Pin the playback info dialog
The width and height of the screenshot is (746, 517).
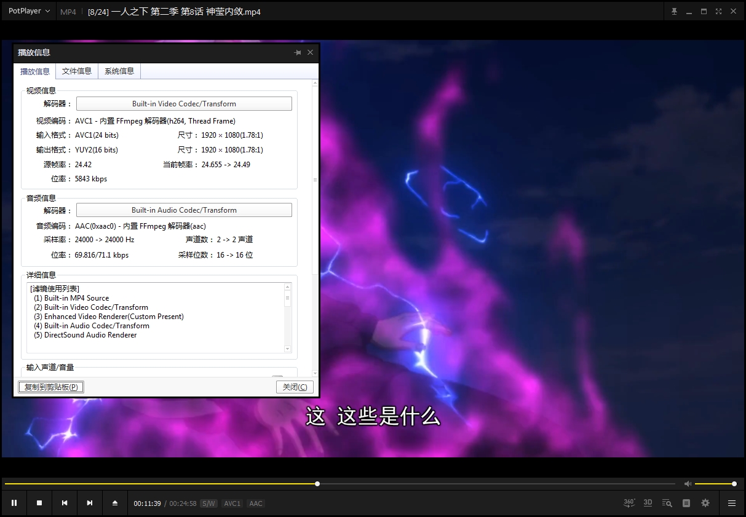point(298,53)
